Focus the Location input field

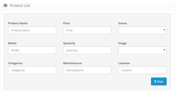(142, 70)
